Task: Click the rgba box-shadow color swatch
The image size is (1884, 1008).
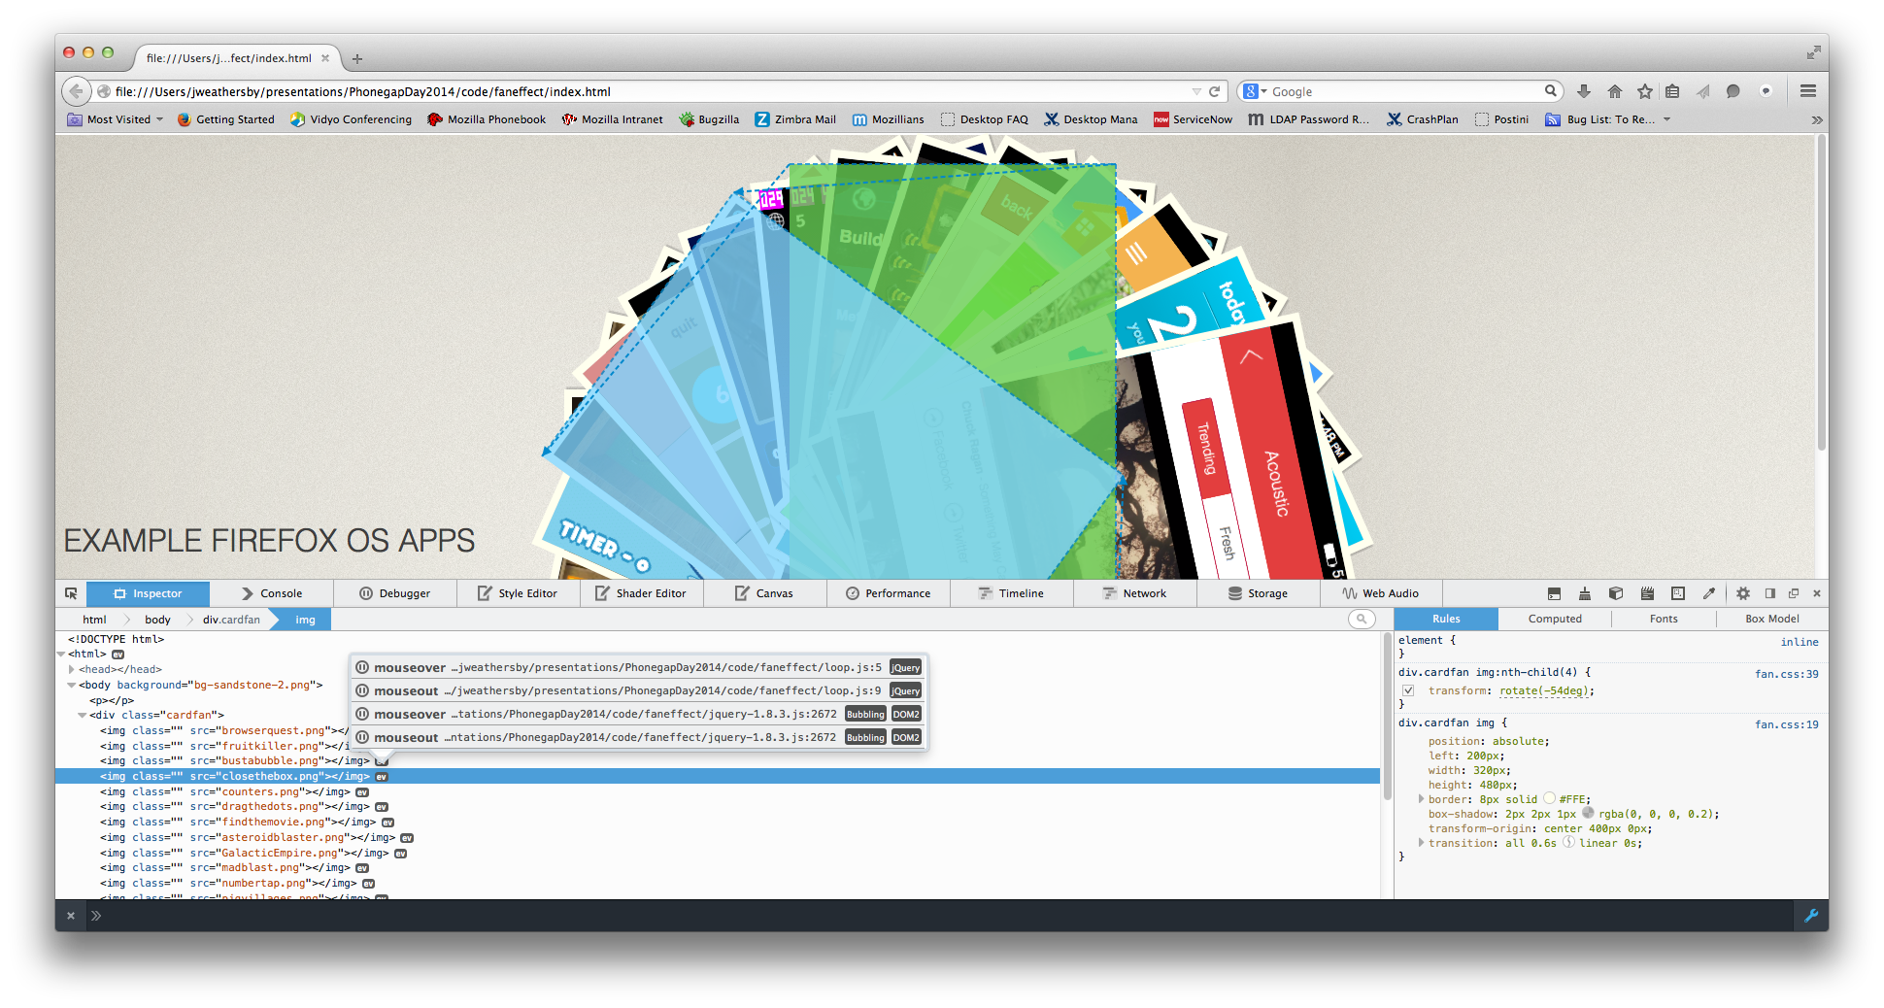Action: pyautogui.click(x=1589, y=813)
